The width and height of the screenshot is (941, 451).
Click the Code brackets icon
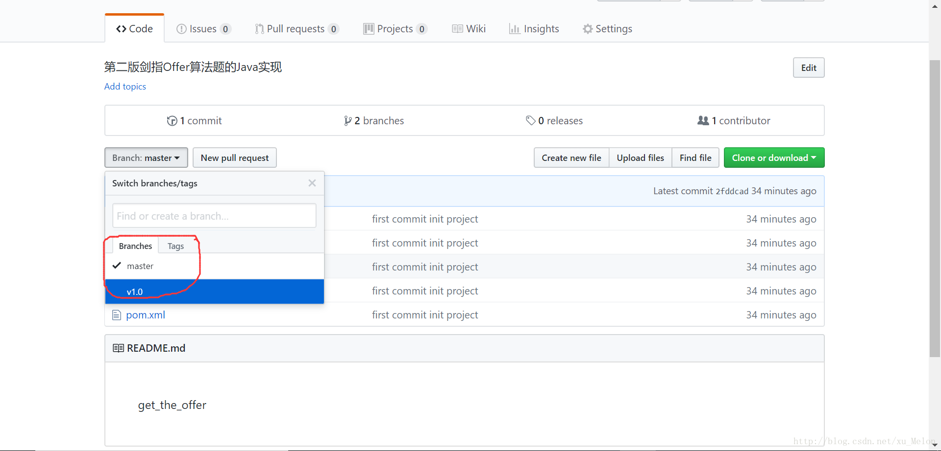point(121,29)
